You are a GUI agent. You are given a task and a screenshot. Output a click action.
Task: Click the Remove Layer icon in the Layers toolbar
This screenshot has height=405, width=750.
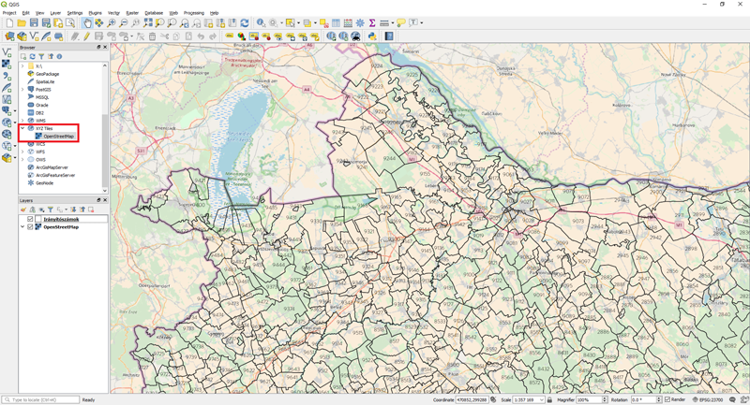(x=91, y=210)
